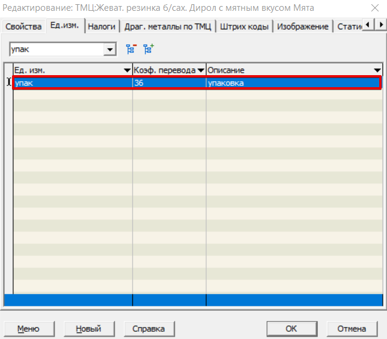This screenshot has height=339, width=387.
Task: Expand the Ед. изм. column filter arrow
Action: (127, 70)
